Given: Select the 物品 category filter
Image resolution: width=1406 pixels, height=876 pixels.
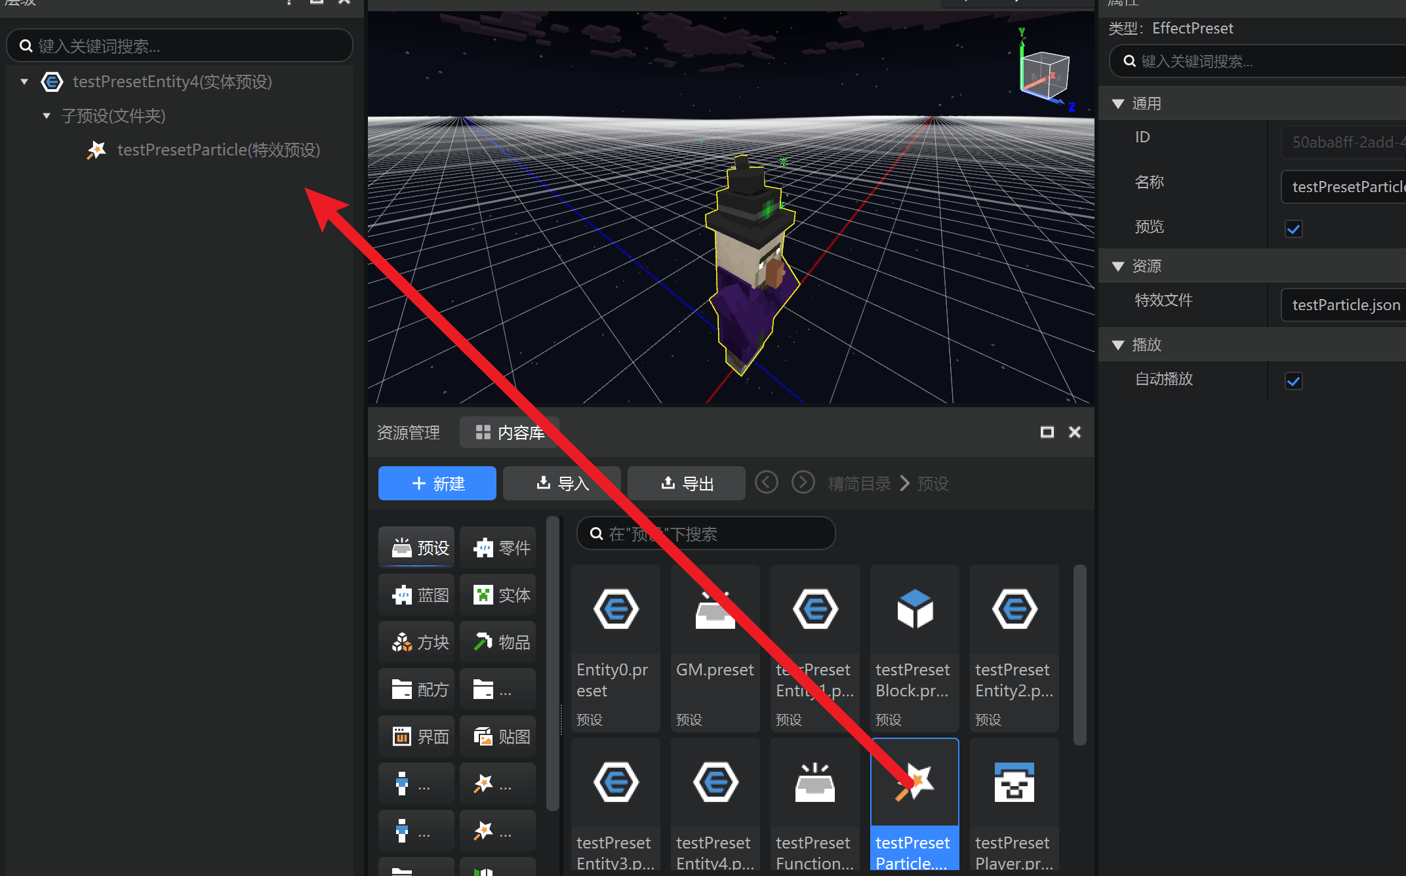Looking at the screenshot, I should 498,642.
